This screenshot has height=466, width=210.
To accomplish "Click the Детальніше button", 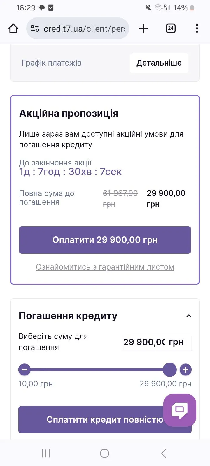I will pyautogui.click(x=159, y=63).
